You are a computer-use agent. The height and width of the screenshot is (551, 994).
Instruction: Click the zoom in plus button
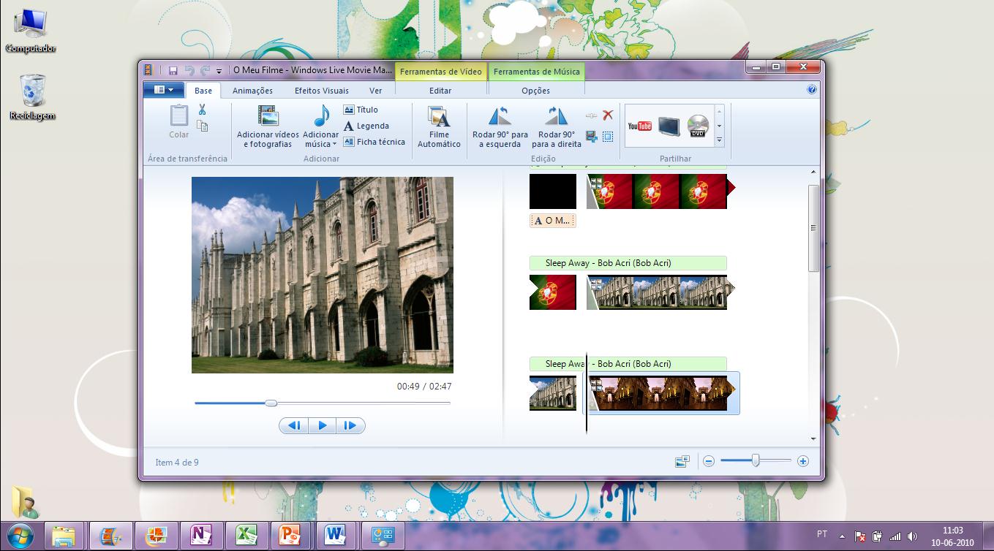pos(803,461)
